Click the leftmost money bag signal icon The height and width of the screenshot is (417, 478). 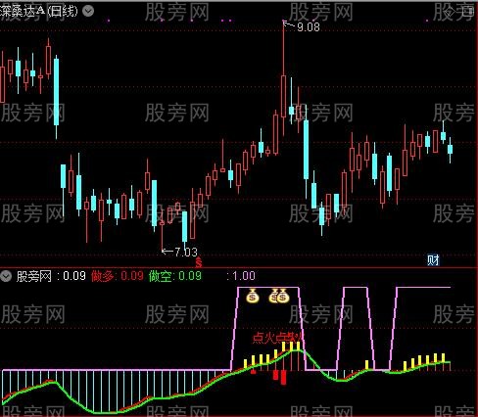coord(253,296)
